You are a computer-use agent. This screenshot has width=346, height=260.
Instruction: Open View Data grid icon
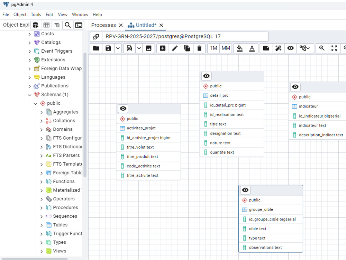point(46,25)
